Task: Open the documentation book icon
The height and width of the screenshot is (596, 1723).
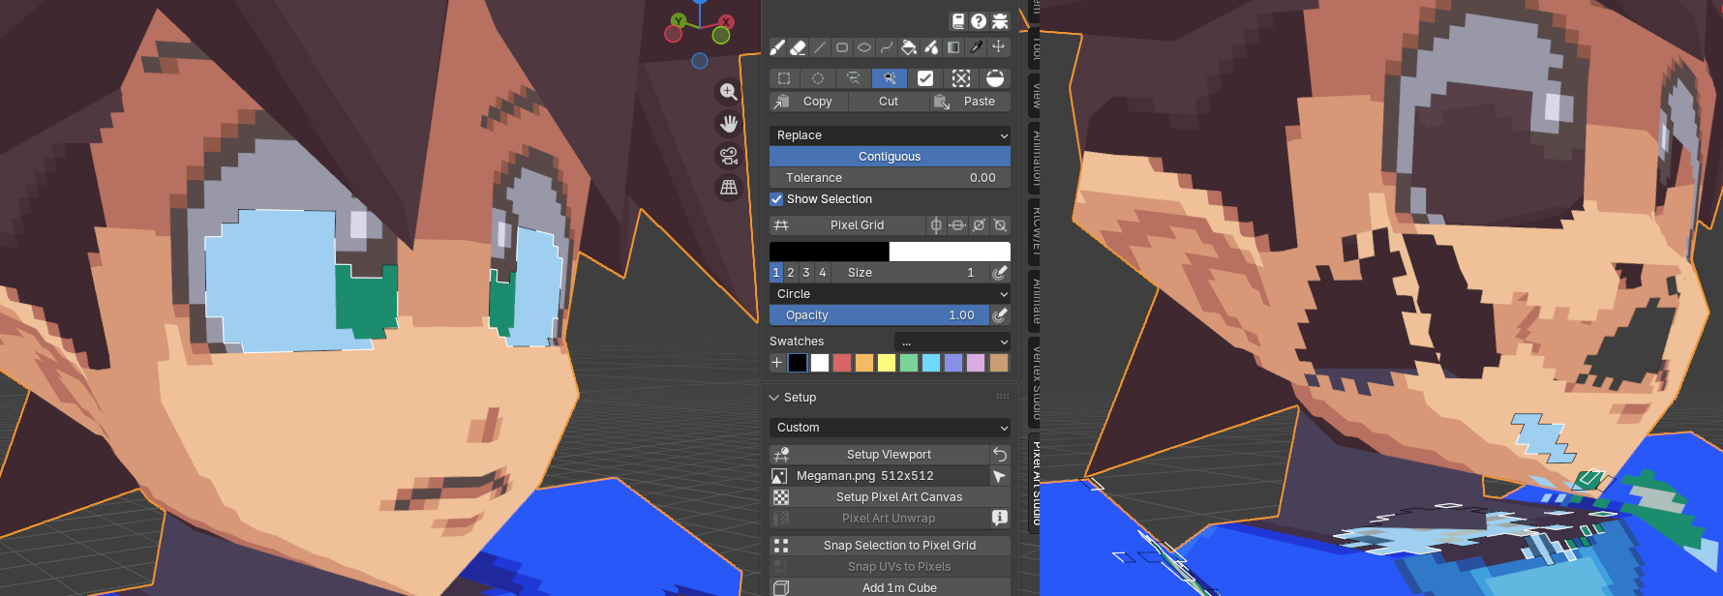Action: point(958,21)
